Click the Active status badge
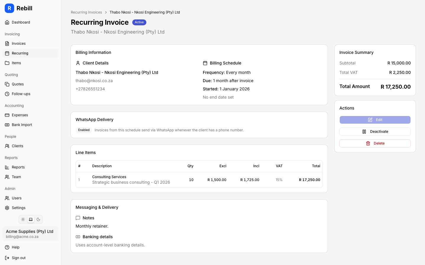 tap(139, 22)
